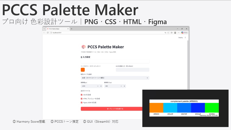231x130 pixels.
Task: Uncheck the Figma JSON を生成 checkbox
Action: [82, 103]
